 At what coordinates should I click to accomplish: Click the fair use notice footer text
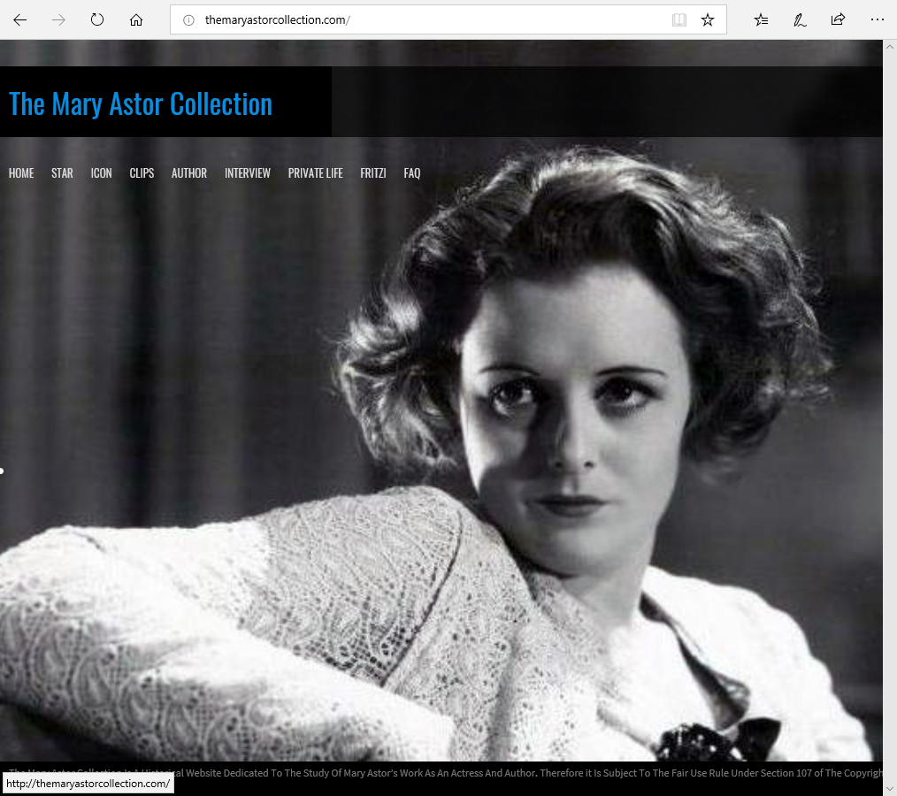[x=446, y=773]
